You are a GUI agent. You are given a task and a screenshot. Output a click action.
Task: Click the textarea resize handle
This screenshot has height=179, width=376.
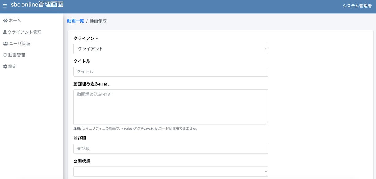(x=266, y=123)
